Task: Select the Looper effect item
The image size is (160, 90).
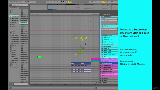Action: pos(25,54)
